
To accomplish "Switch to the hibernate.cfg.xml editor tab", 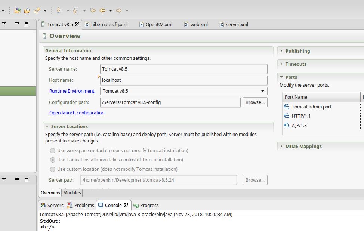I will click(109, 25).
